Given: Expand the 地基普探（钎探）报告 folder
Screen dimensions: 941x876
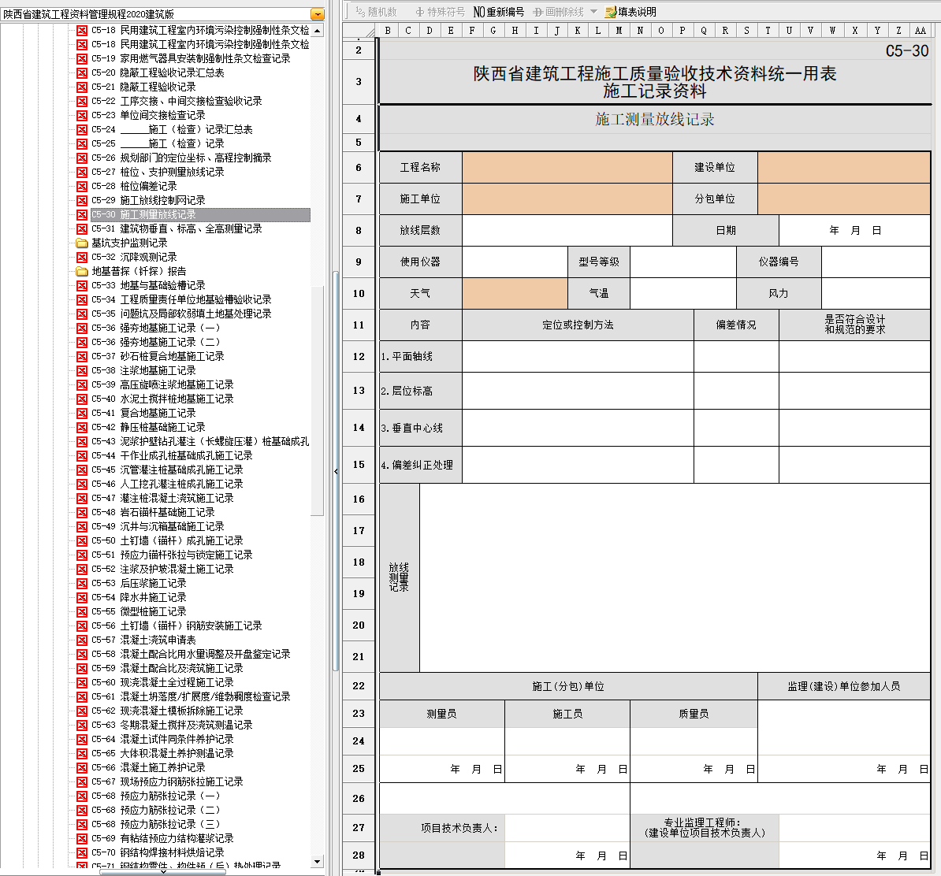Looking at the screenshot, I should [82, 271].
